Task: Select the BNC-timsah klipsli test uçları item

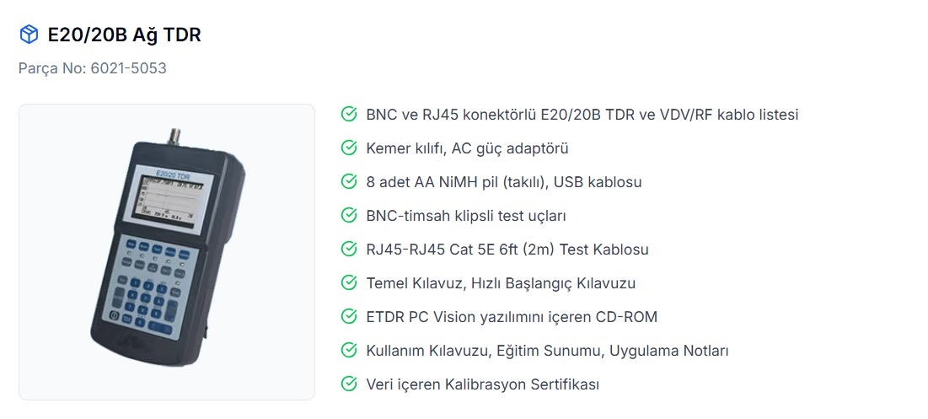Action: pyautogui.click(x=465, y=216)
